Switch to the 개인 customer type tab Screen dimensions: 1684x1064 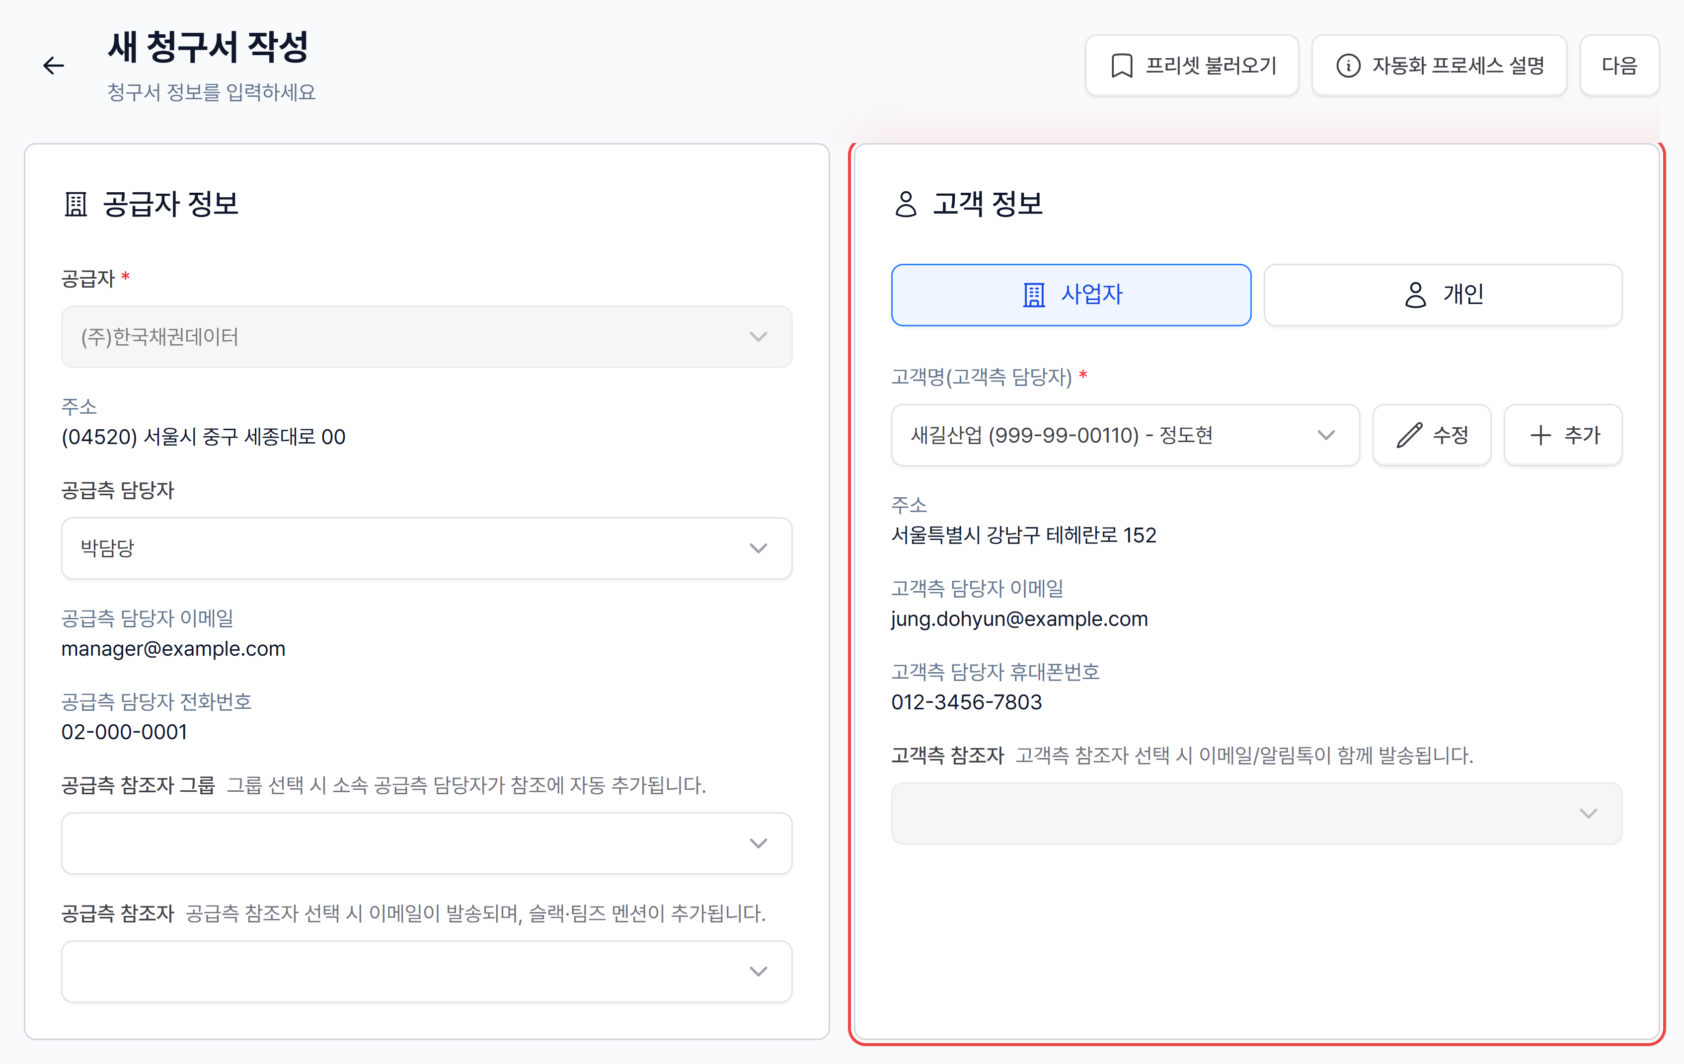coord(1443,294)
